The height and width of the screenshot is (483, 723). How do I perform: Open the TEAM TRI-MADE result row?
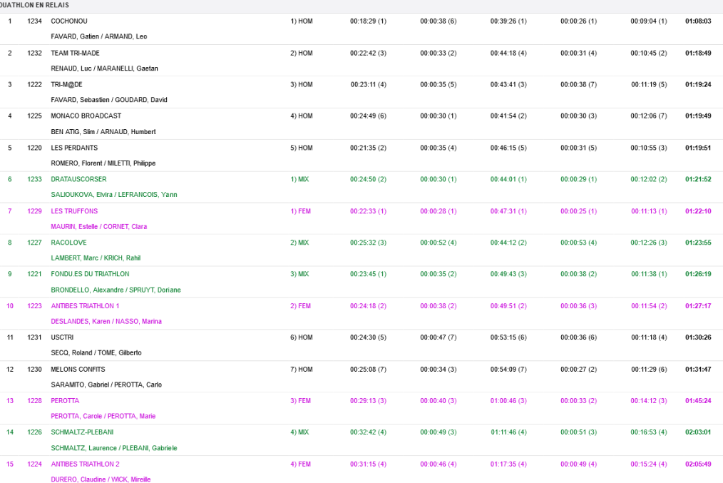pos(75,54)
